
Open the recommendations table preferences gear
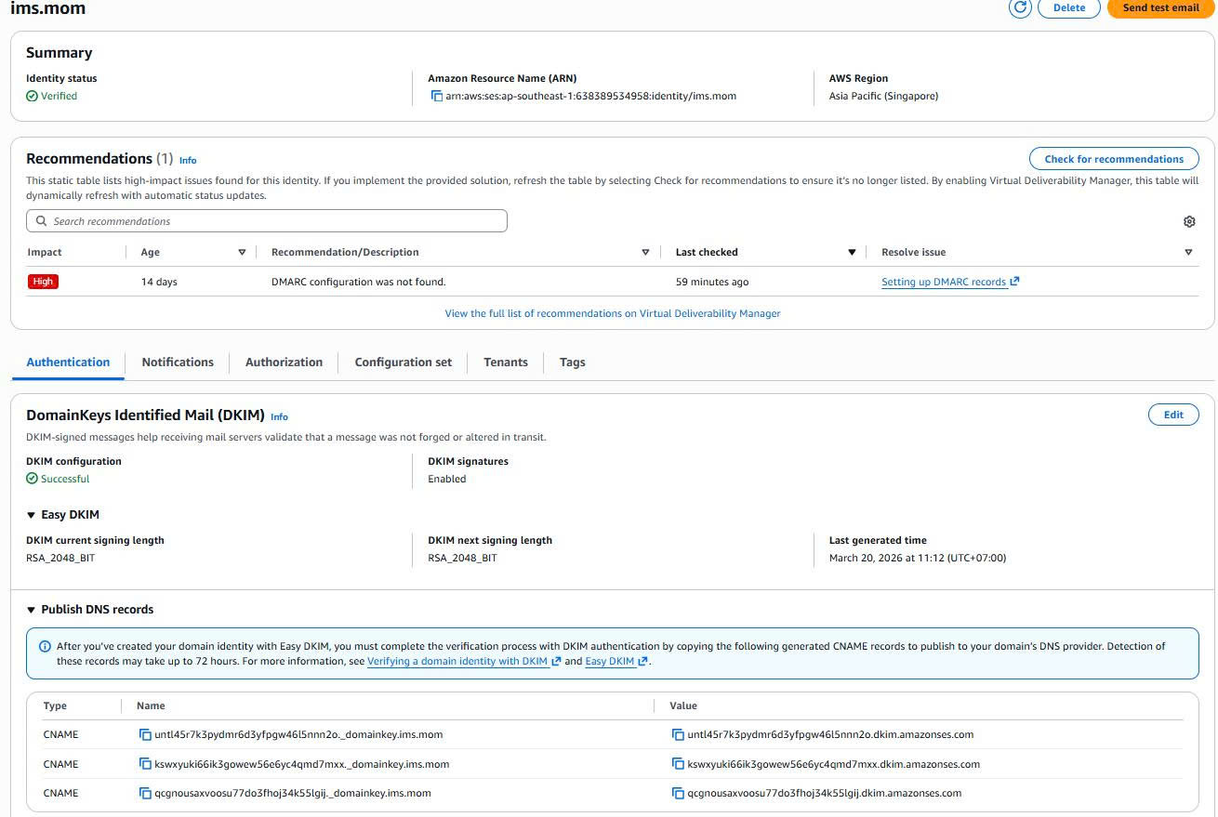(x=1189, y=221)
